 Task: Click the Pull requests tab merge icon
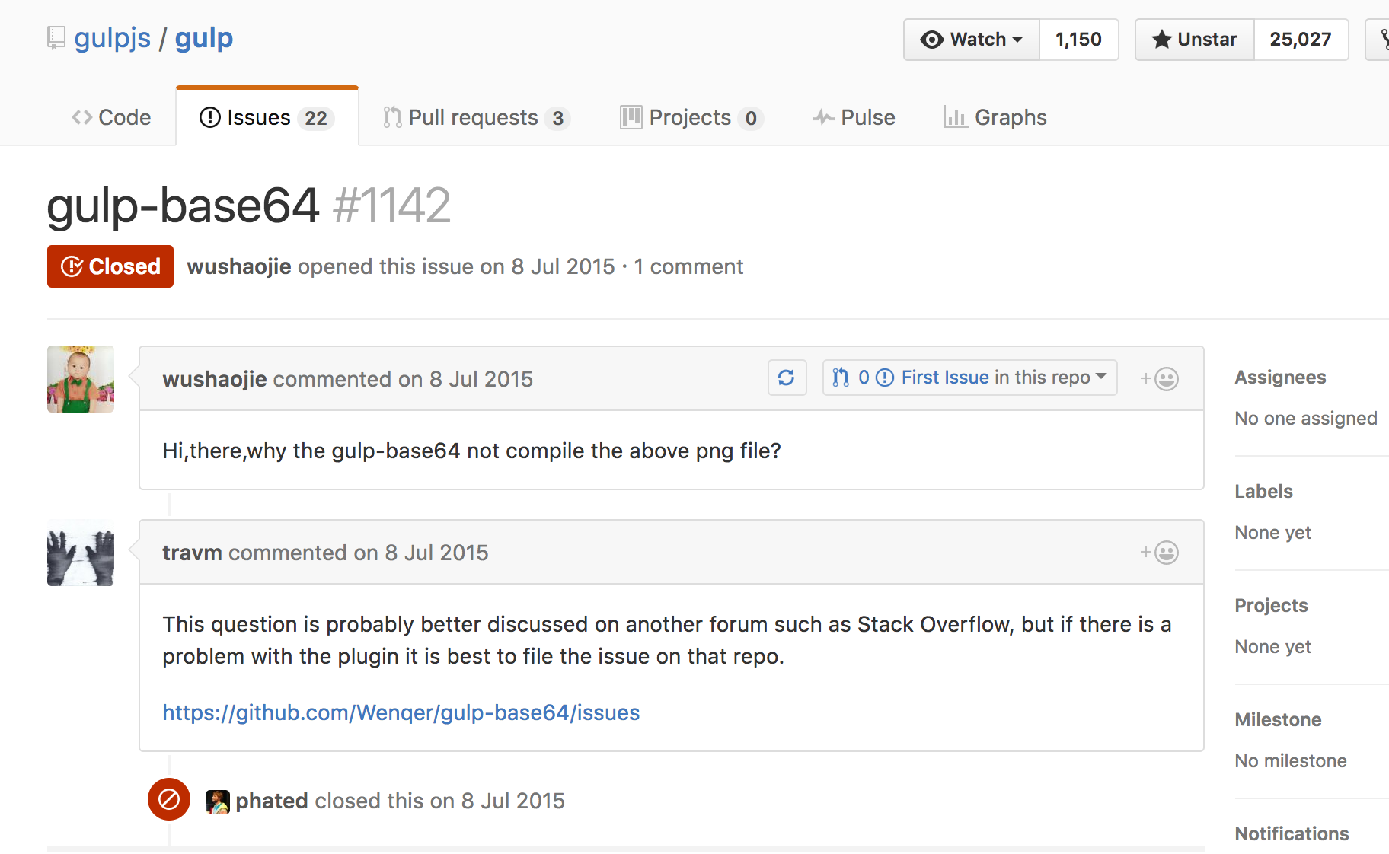392,117
